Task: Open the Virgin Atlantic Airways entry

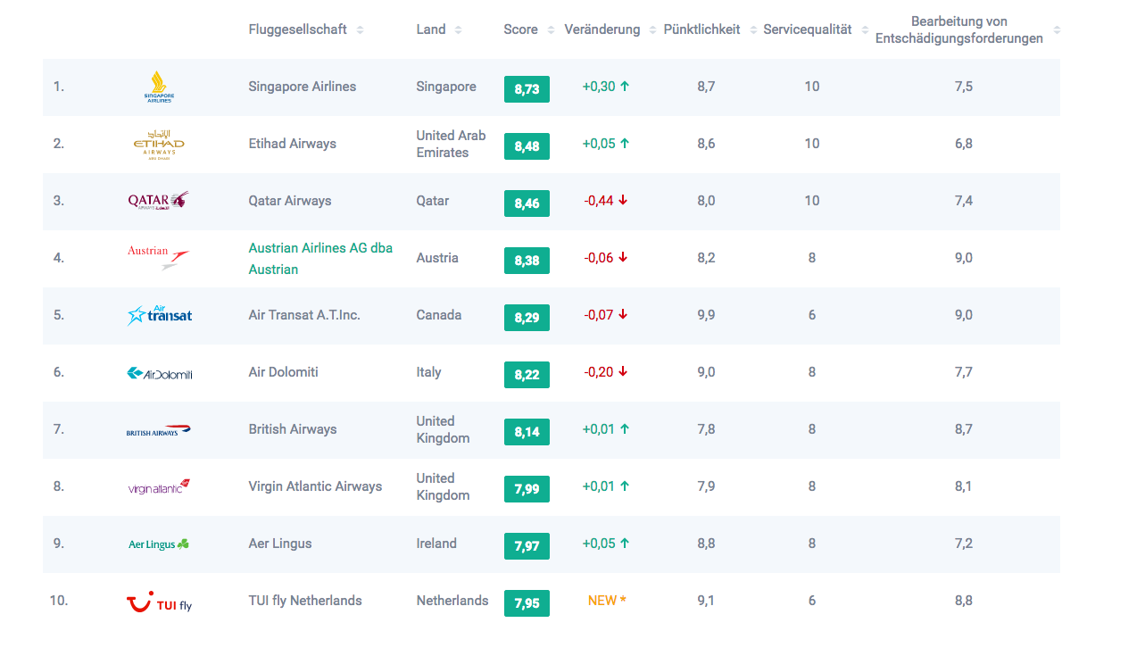Action: pyautogui.click(x=315, y=486)
